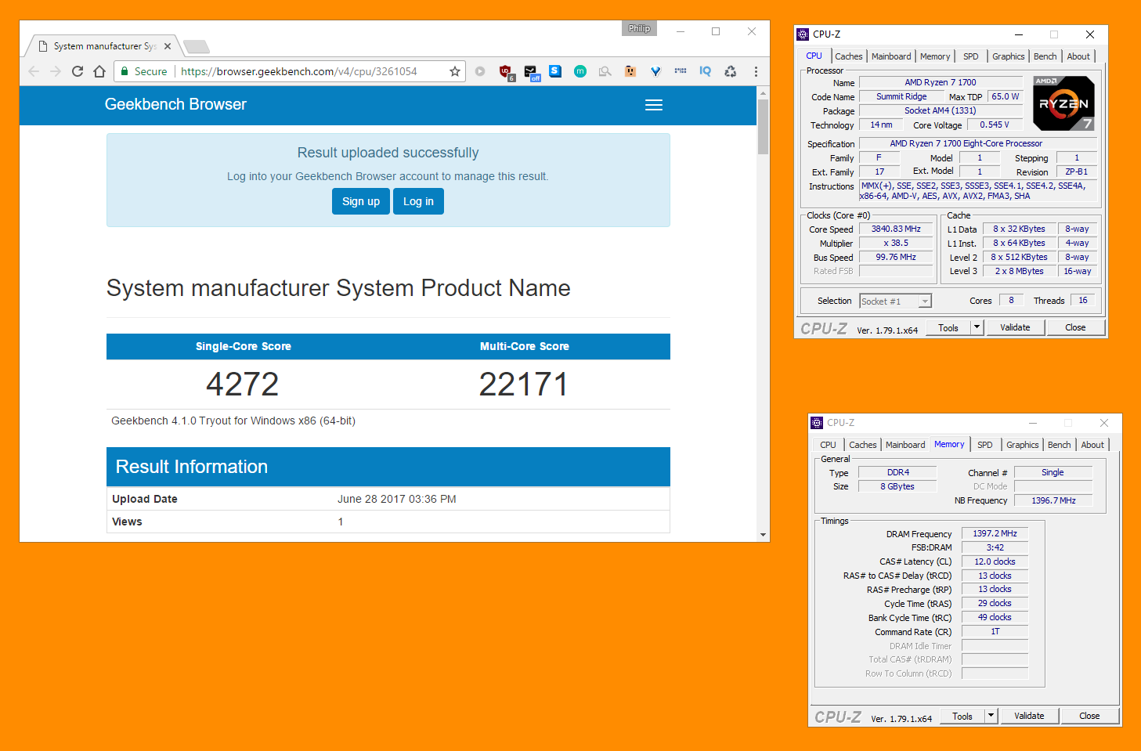Open the Geekbench Browser hamburger menu
Screen dimensions: 1141x751
[x=654, y=105]
